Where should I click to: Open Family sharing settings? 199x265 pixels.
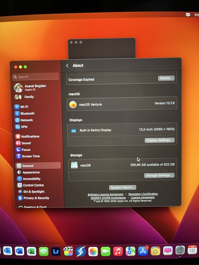point(24,97)
